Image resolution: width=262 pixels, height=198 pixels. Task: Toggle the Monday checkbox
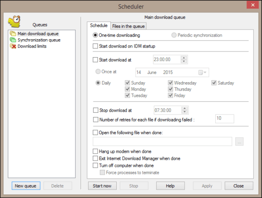128,89
